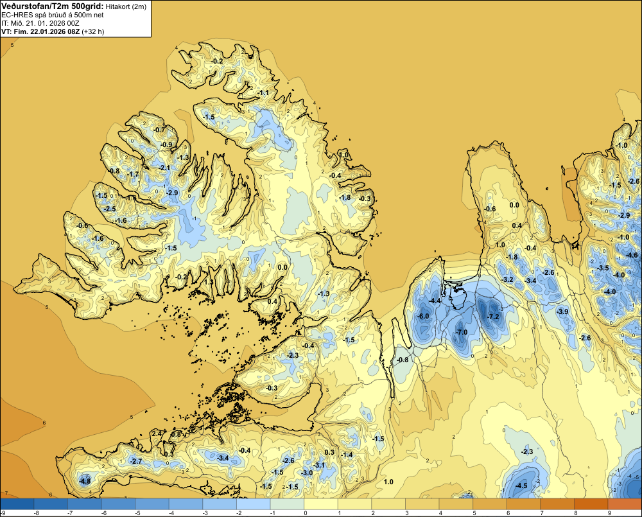Image resolution: width=642 pixels, height=517 pixels.
Task: Click the -3.0 temperature value on the map
Action: (x=307, y=473)
